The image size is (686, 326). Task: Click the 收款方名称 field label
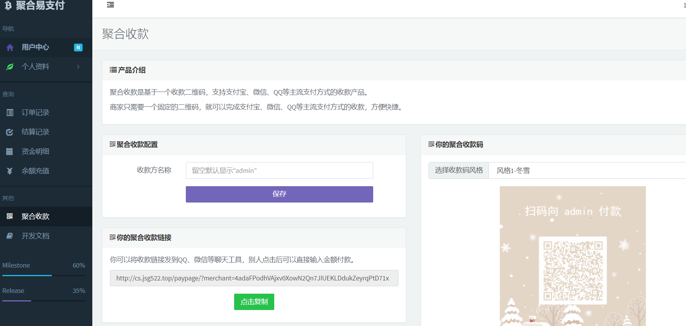tap(154, 170)
